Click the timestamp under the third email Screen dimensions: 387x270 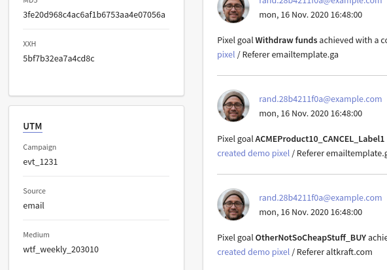pos(311,212)
